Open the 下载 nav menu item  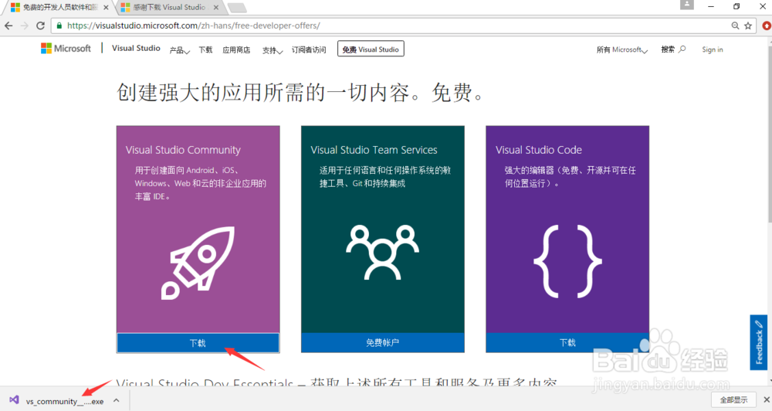205,49
